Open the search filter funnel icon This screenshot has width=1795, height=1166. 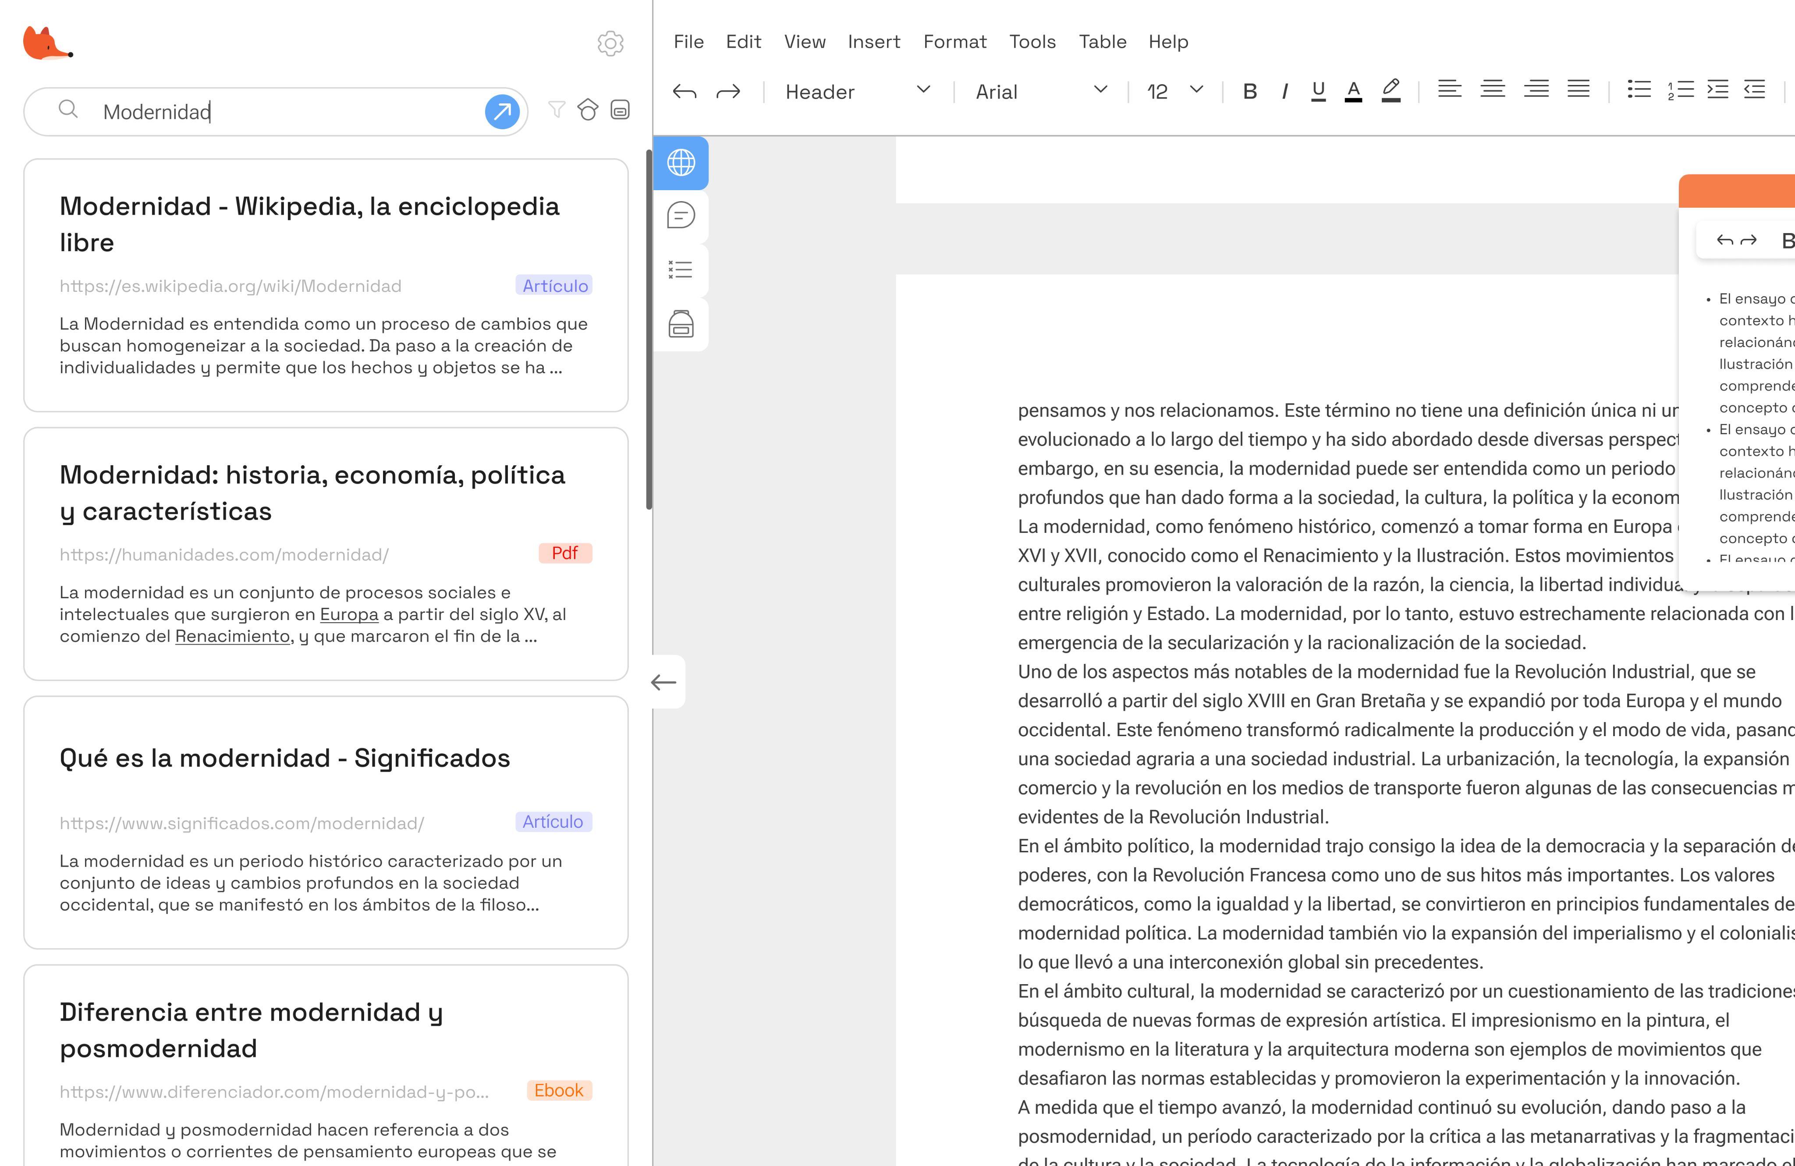click(x=557, y=110)
